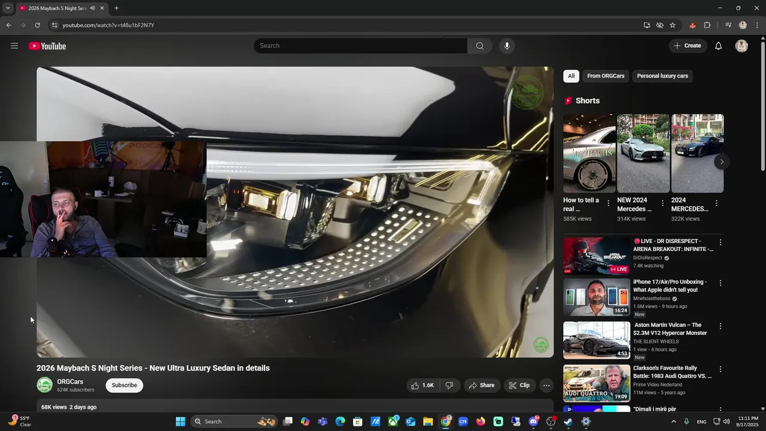Create a clip of the video
Screen dimensions: 766x431
coord(519,386)
